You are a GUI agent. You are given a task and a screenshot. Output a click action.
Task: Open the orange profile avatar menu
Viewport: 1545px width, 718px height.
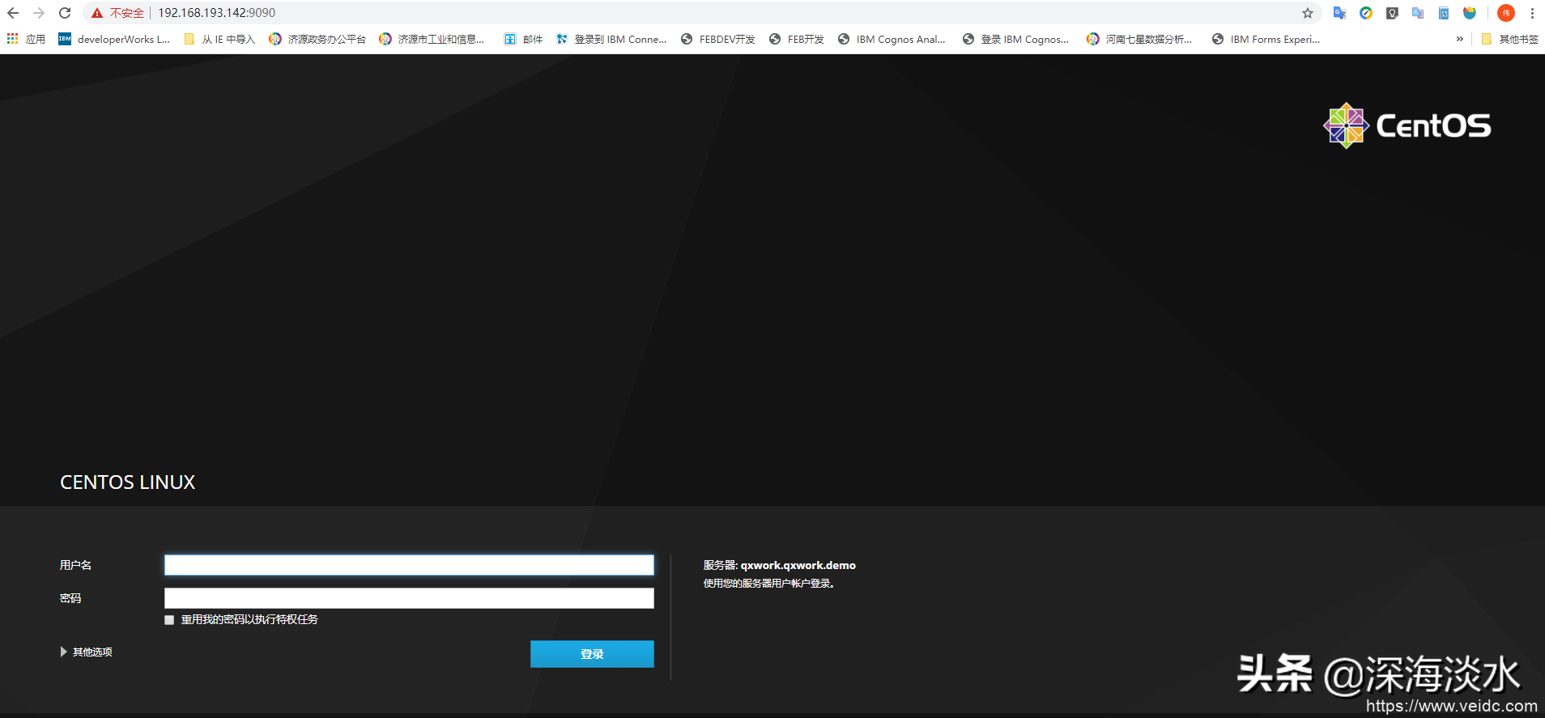(x=1506, y=13)
